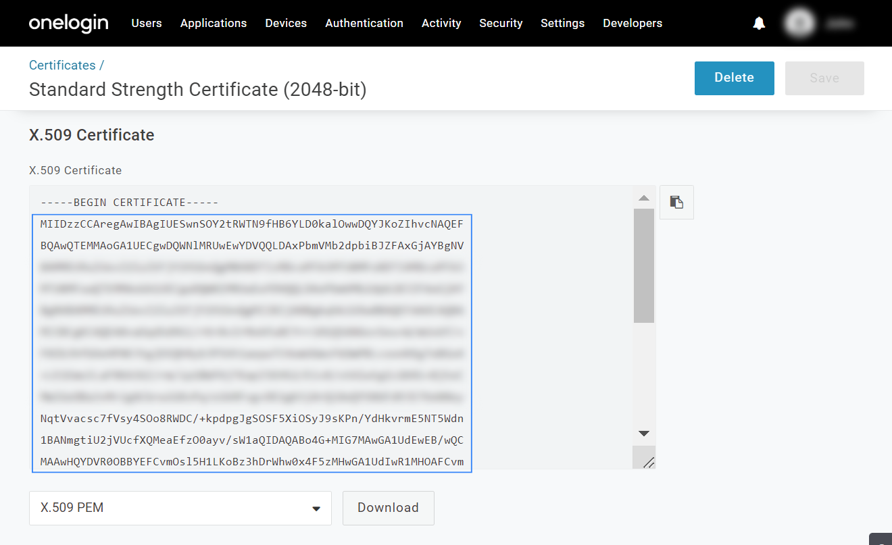
Task: Open the user profile avatar menu
Action: [x=800, y=24]
